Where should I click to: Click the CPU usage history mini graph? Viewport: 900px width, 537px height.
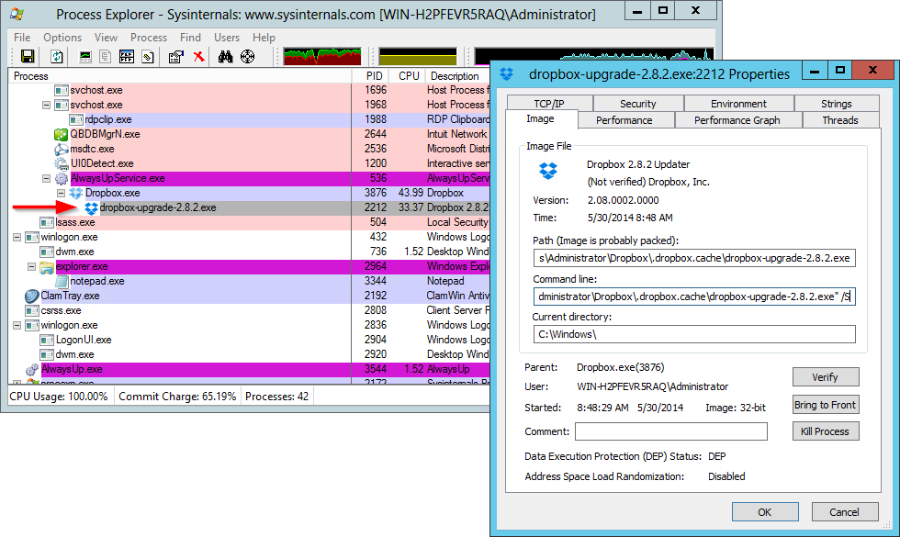coord(322,56)
